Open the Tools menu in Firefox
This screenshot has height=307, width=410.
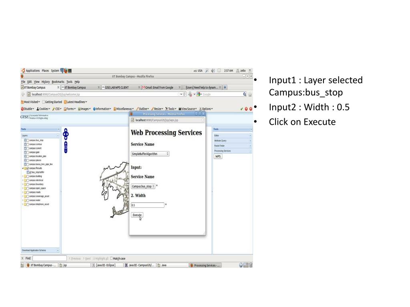tap(69, 82)
